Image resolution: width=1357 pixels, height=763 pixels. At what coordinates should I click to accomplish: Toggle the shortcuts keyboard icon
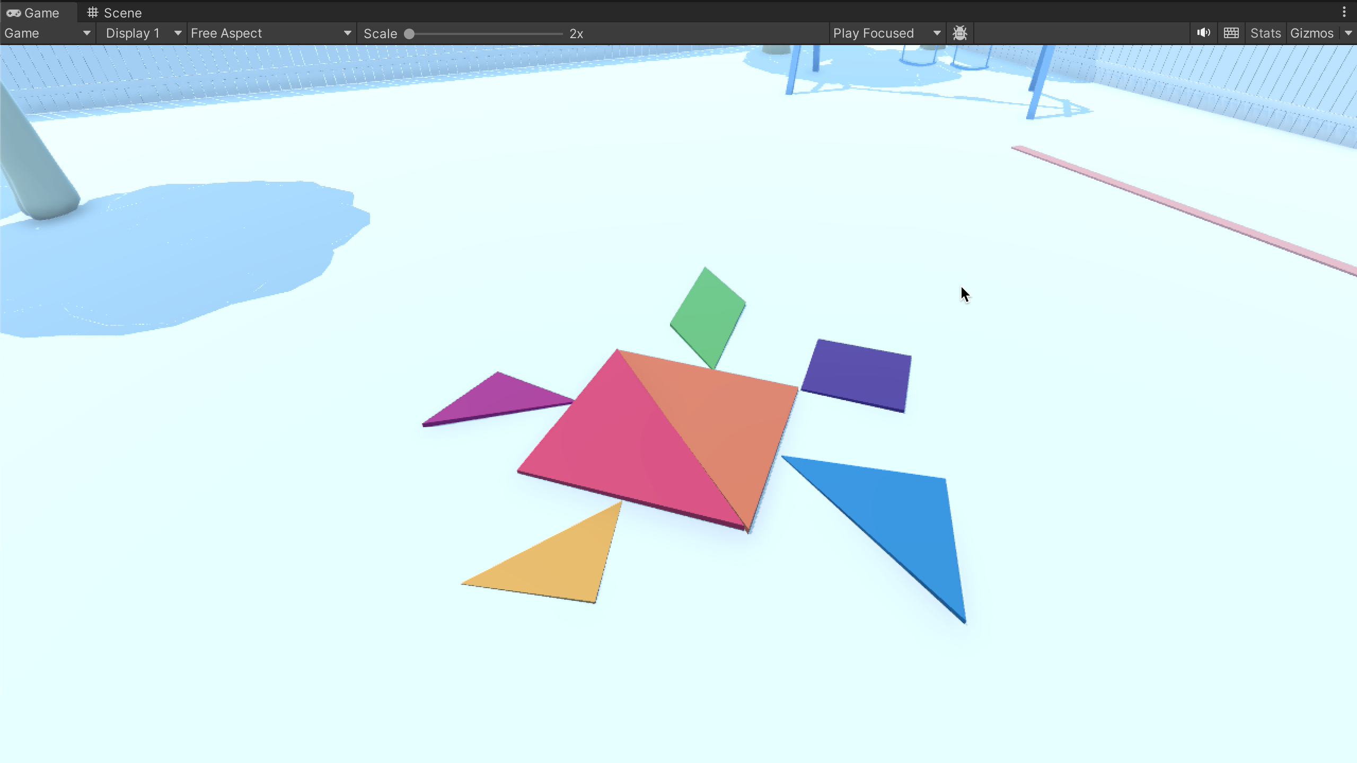tap(1231, 33)
